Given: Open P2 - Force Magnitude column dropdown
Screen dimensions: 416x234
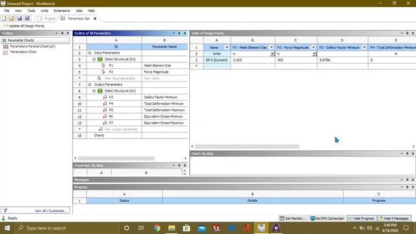Looking at the screenshot, I should click(x=313, y=47).
